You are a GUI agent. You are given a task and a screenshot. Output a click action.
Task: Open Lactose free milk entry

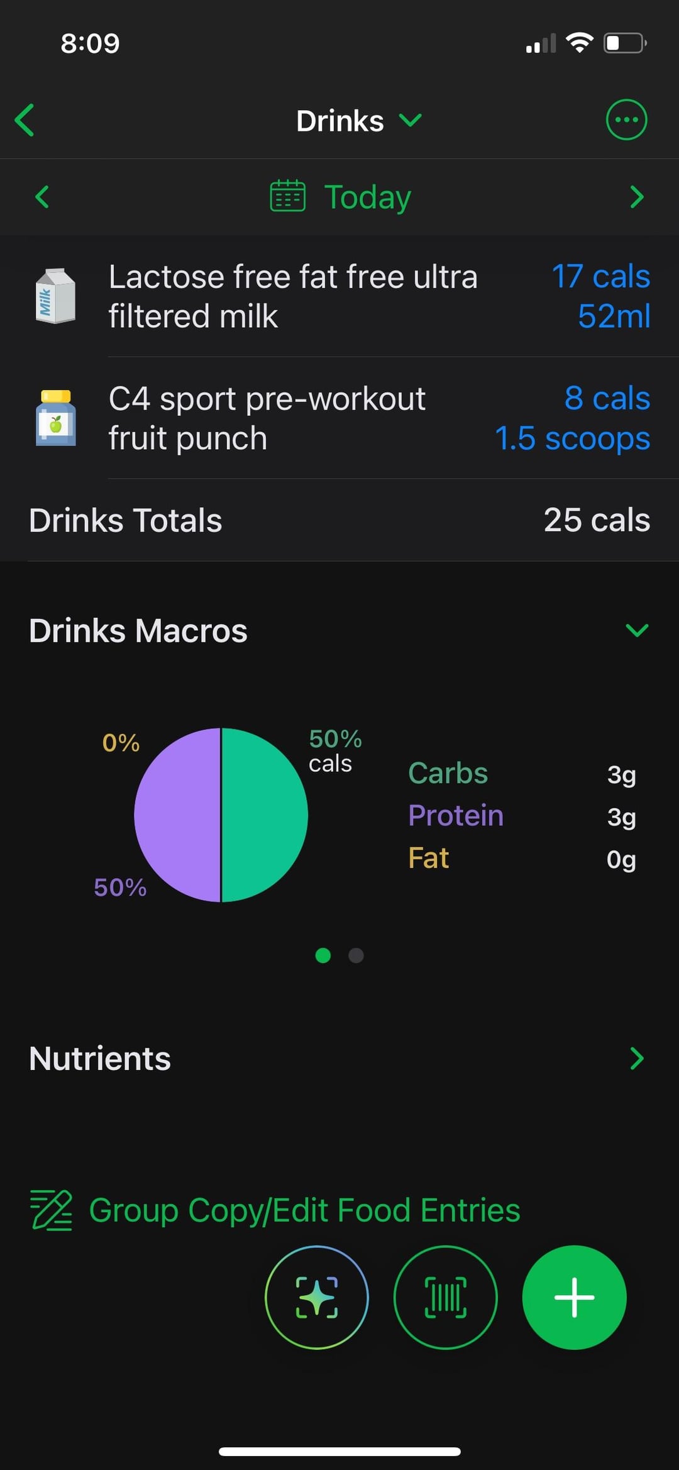point(292,296)
